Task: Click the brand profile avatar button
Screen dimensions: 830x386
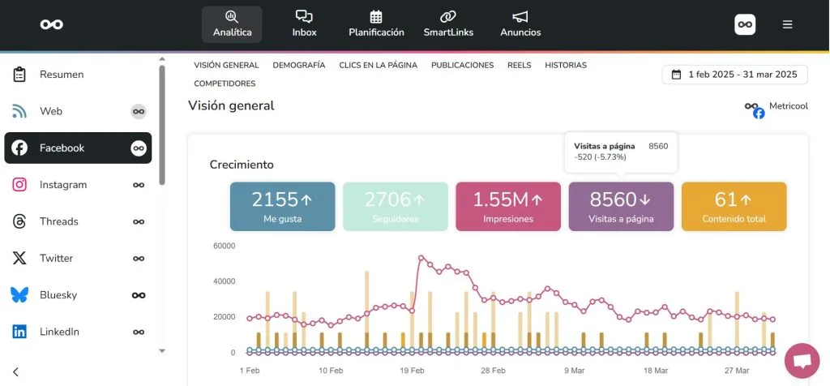Action: tap(745, 24)
